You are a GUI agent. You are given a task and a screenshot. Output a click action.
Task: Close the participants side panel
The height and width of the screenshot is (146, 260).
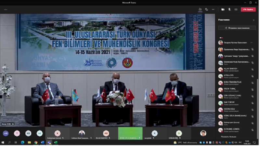click(254, 20)
